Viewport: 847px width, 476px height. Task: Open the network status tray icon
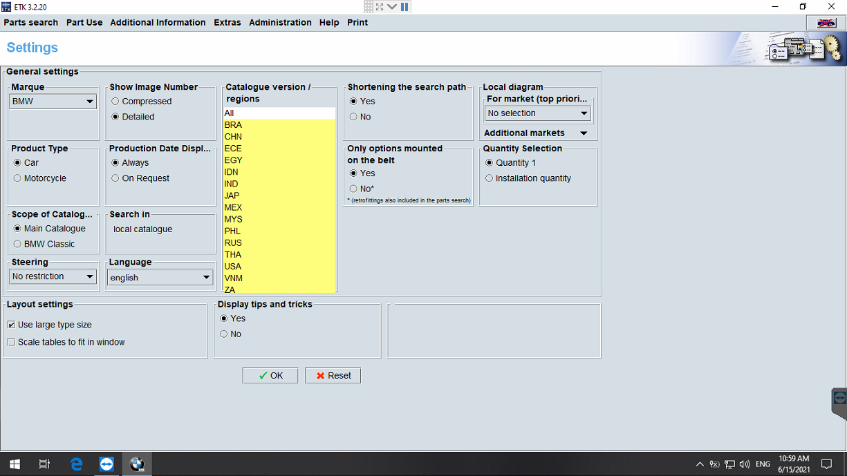[x=729, y=464]
